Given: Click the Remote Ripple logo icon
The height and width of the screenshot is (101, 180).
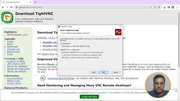Looking at the screenshot, I should pyautogui.click(x=42, y=78).
